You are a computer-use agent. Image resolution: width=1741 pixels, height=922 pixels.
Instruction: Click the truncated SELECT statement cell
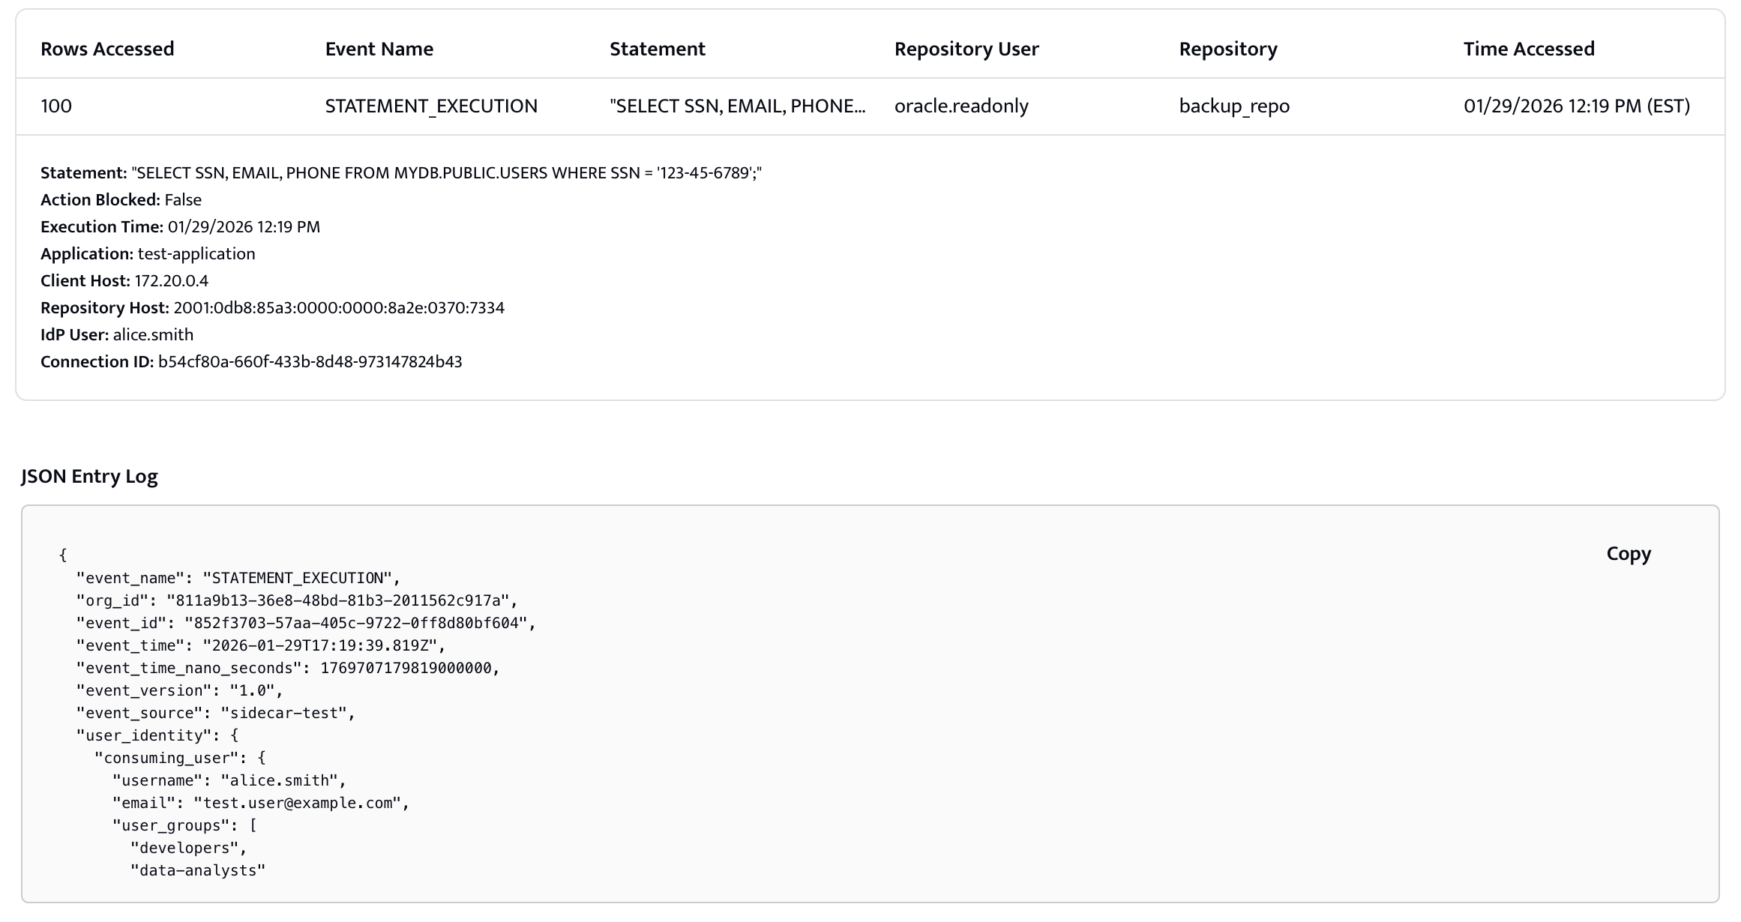pos(737,106)
